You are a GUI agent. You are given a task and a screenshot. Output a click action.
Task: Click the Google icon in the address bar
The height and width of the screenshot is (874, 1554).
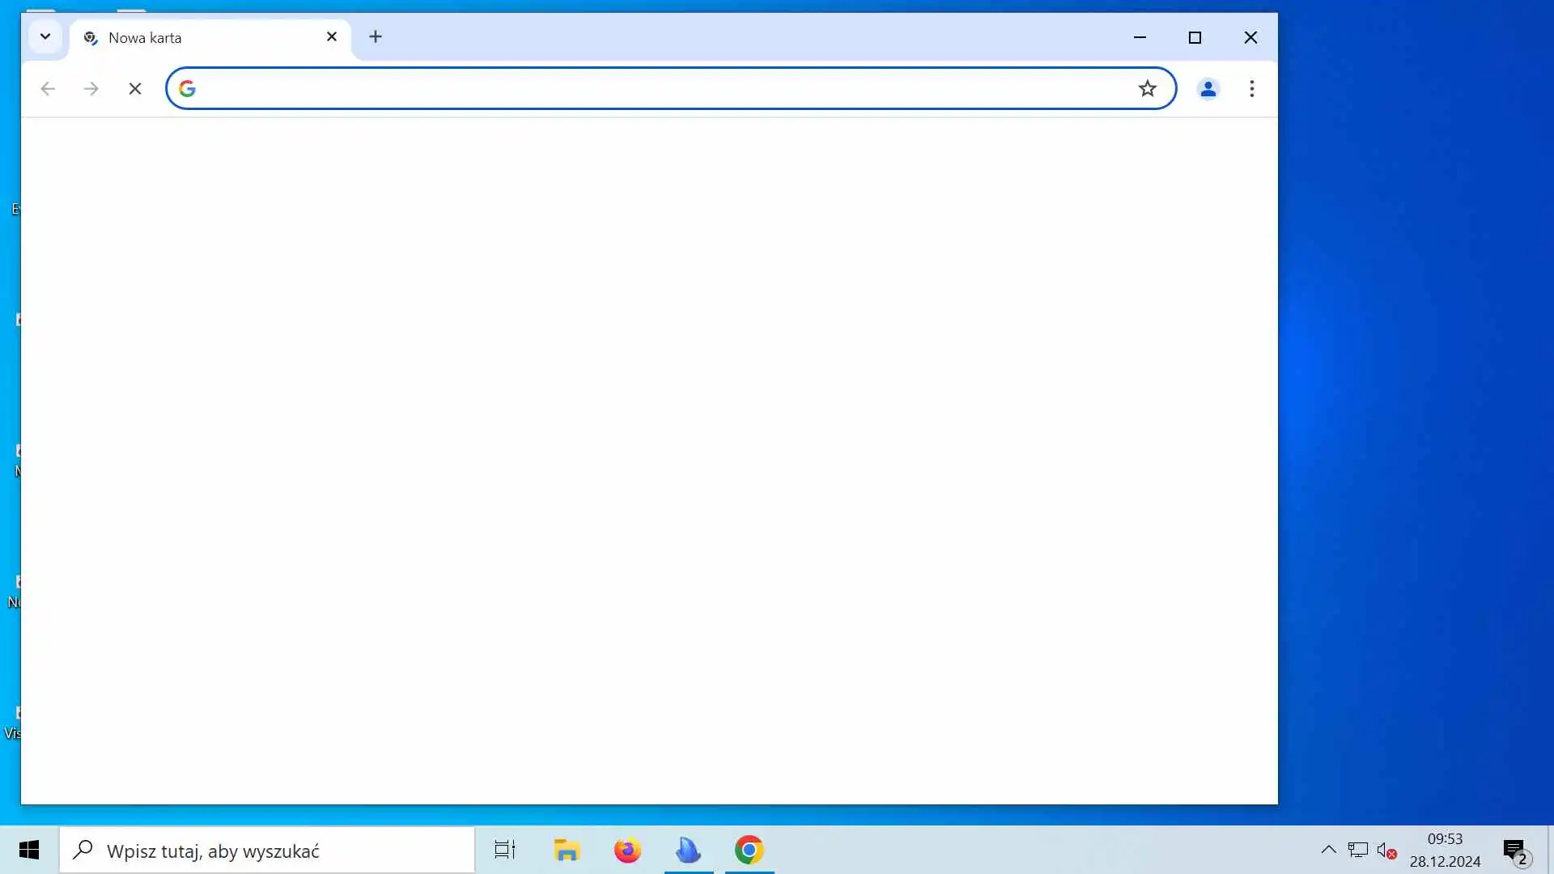[187, 89]
